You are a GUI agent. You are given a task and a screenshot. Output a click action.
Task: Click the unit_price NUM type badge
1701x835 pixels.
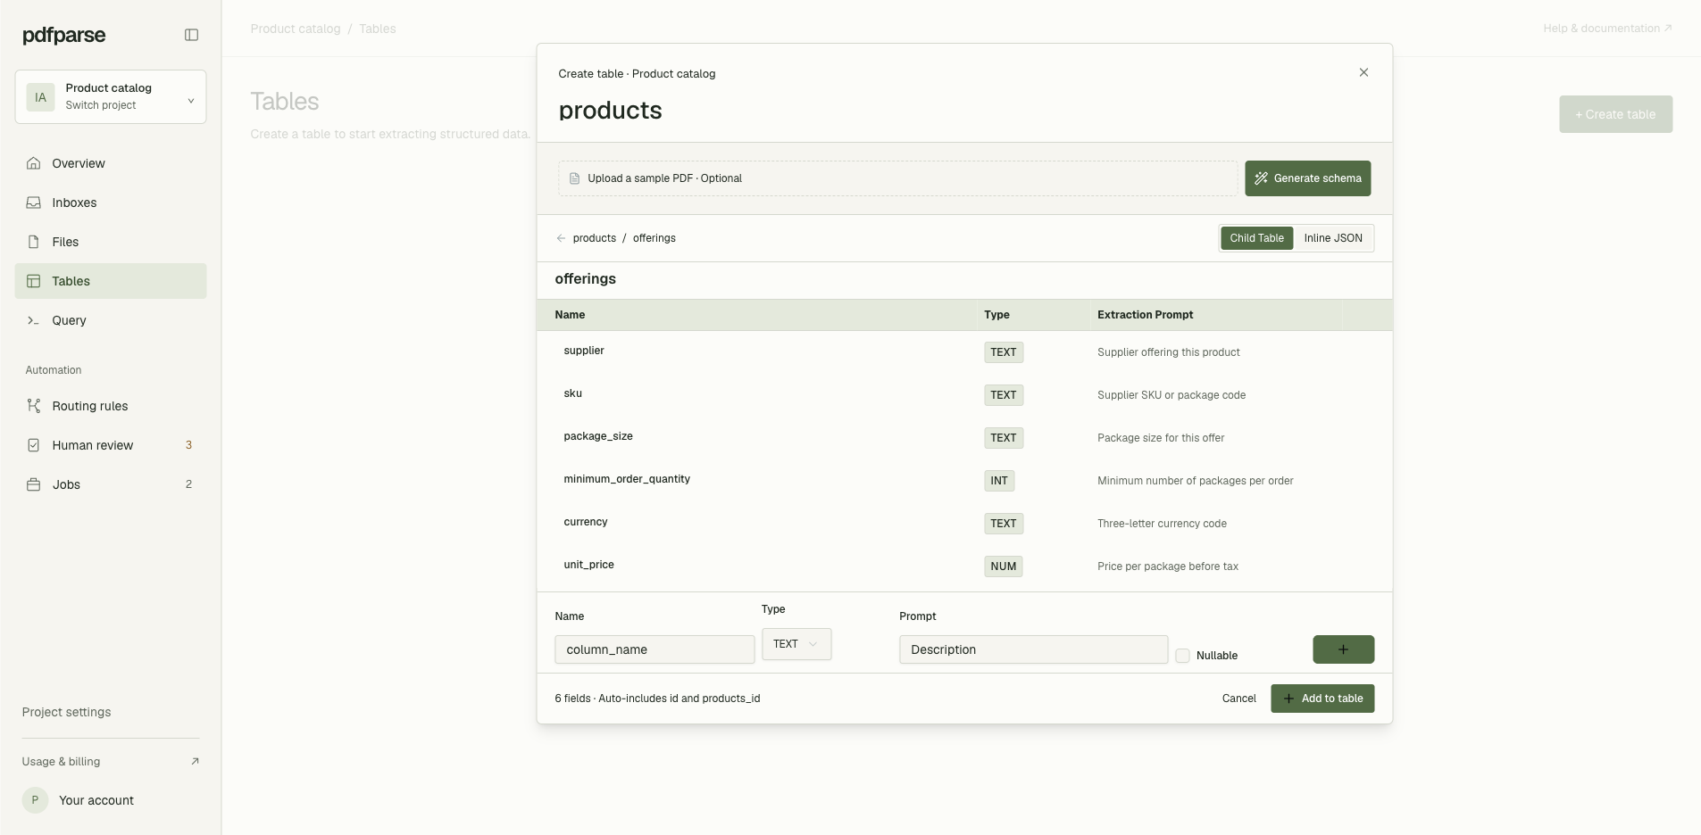click(x=1004, y=566)
